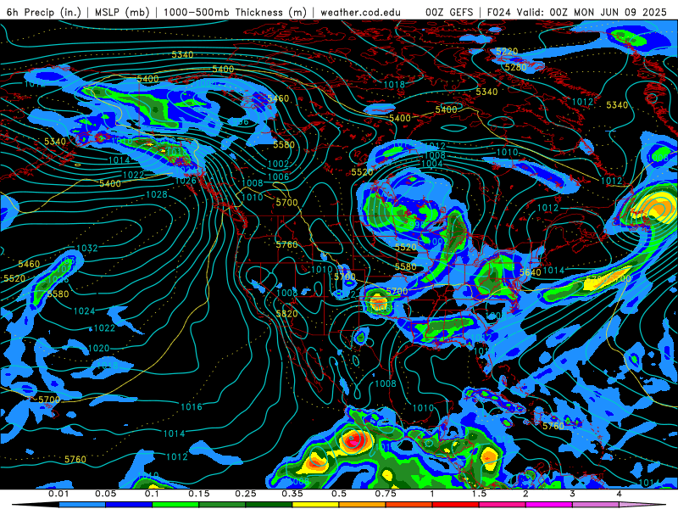Image resolution: width=678 pixels, height=509 pixels.
Task: Select the 0.25 scale label
Action: [x=246, y=494]
